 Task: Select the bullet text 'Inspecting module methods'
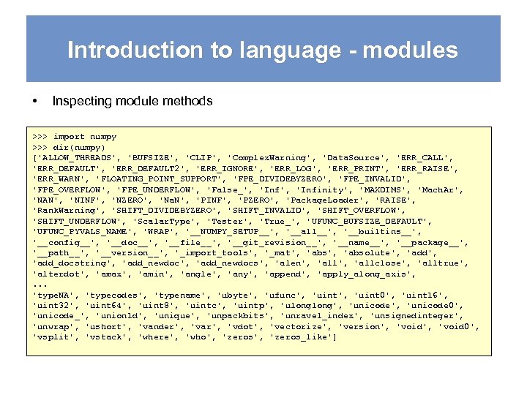(132, 101)
